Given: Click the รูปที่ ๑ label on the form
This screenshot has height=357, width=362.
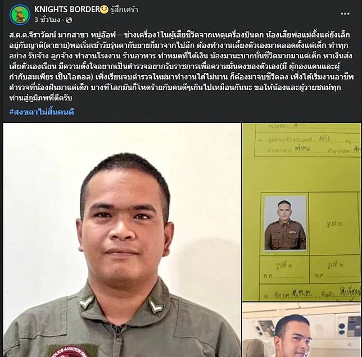Looking at the screenshot, I should (284, 266).
